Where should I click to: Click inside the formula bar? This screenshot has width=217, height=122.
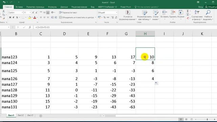tap(125, 27)
